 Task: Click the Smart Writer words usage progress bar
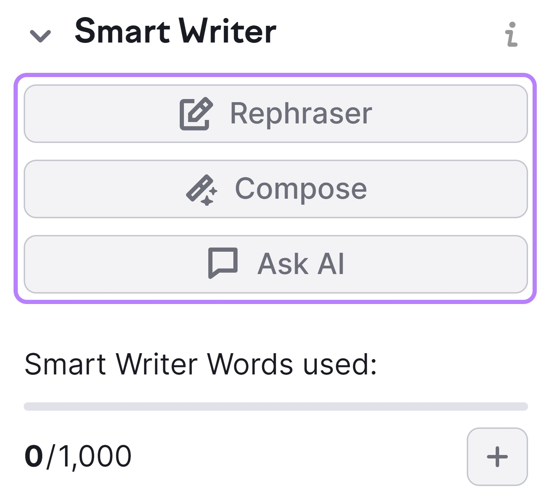276,407
